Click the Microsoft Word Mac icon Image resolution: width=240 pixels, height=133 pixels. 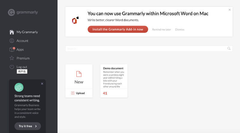point(75,20)
